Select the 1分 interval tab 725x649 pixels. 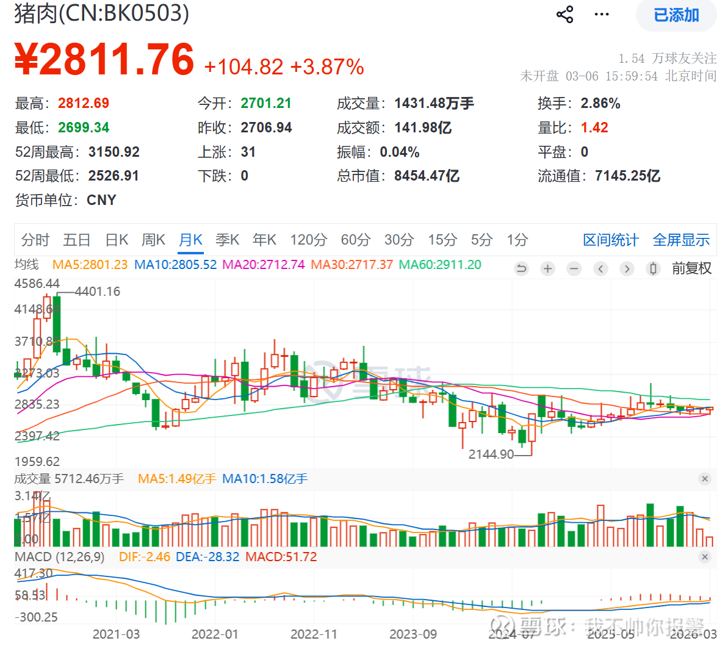pyautogui.click(x=518, y=240)
